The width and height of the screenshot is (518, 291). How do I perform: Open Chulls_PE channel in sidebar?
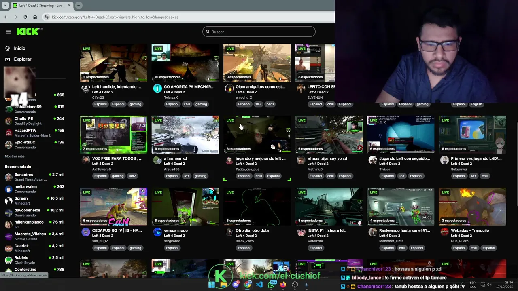[x=34, y=121]
